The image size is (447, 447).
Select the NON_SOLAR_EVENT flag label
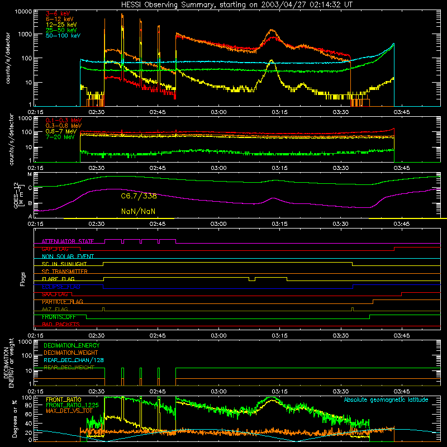68,256
